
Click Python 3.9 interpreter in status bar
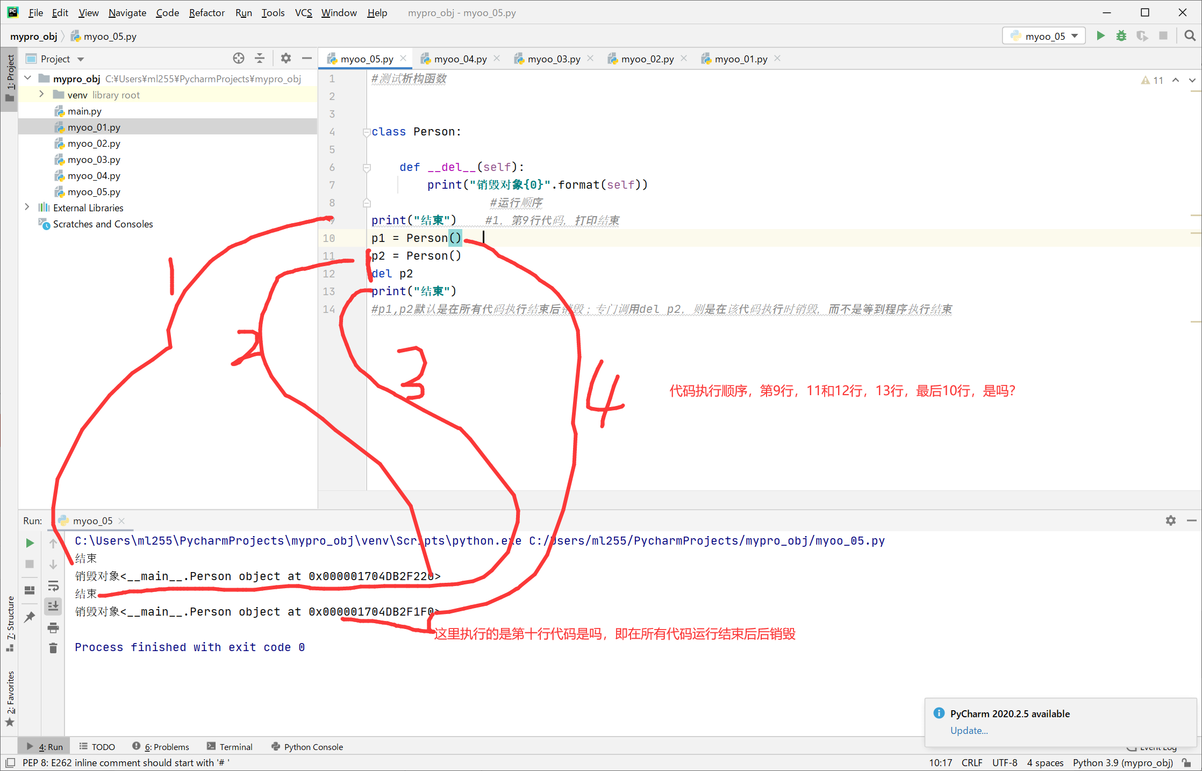(x=1122, y=762)
